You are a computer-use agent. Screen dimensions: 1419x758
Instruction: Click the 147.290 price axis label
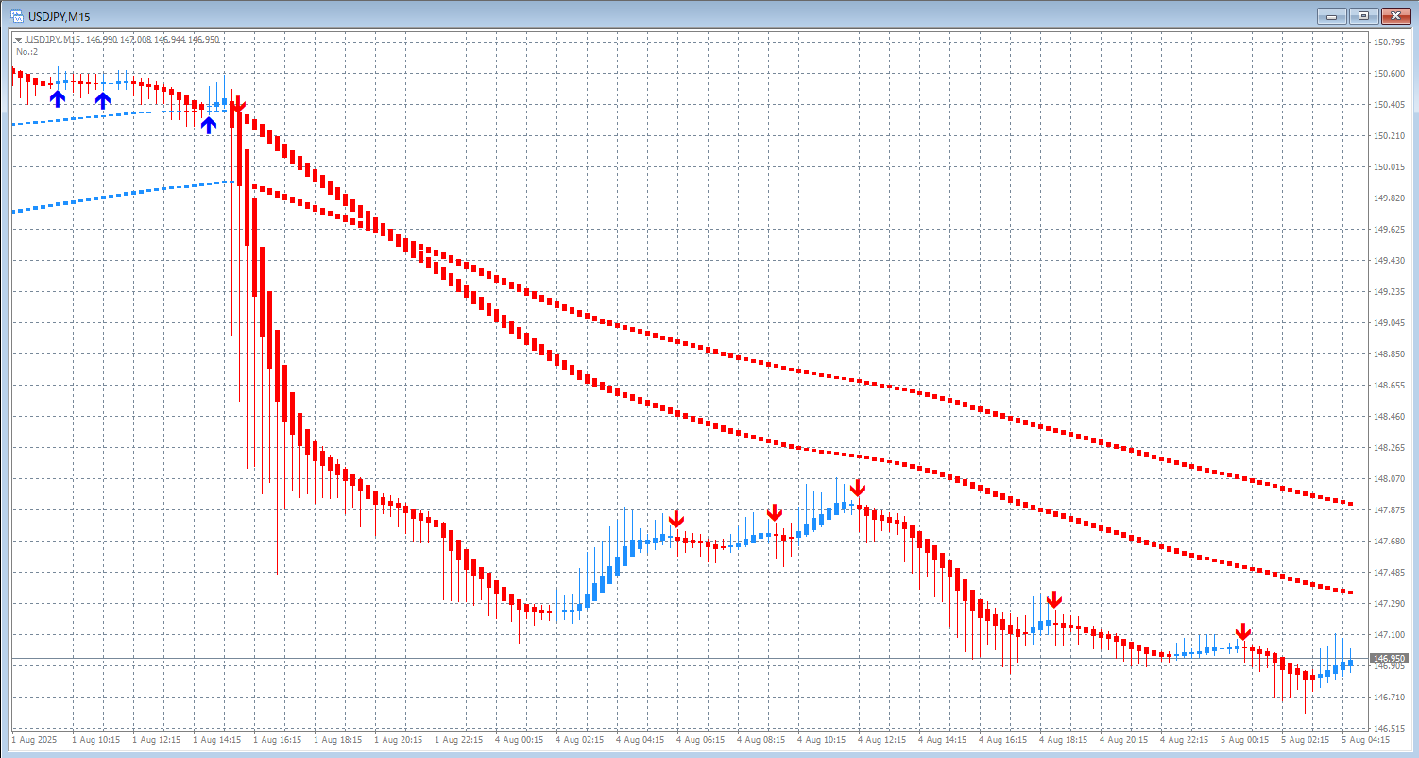pos(1389,603)
